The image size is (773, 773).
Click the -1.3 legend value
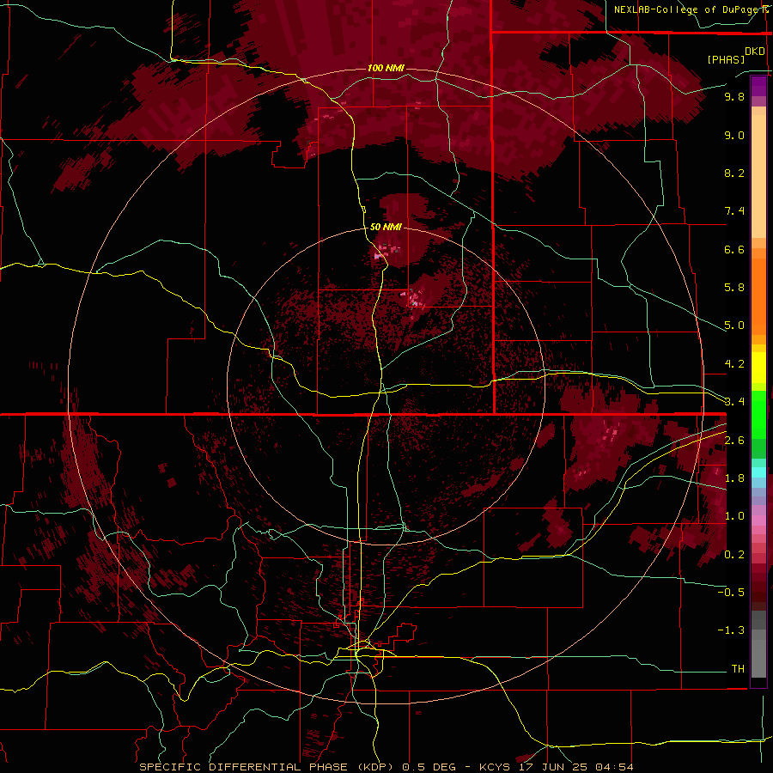(x=731, y=630)
